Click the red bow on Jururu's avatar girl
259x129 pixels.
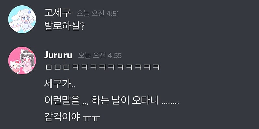[31, 51]
